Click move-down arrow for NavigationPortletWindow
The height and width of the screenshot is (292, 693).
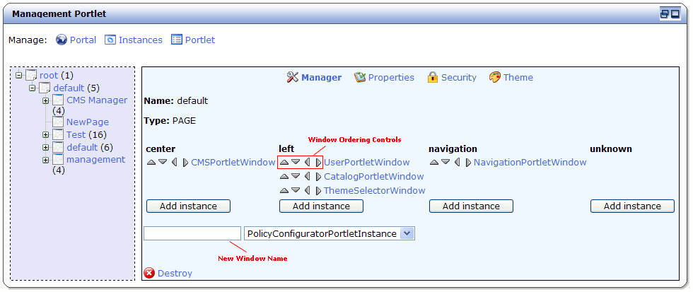445,163
